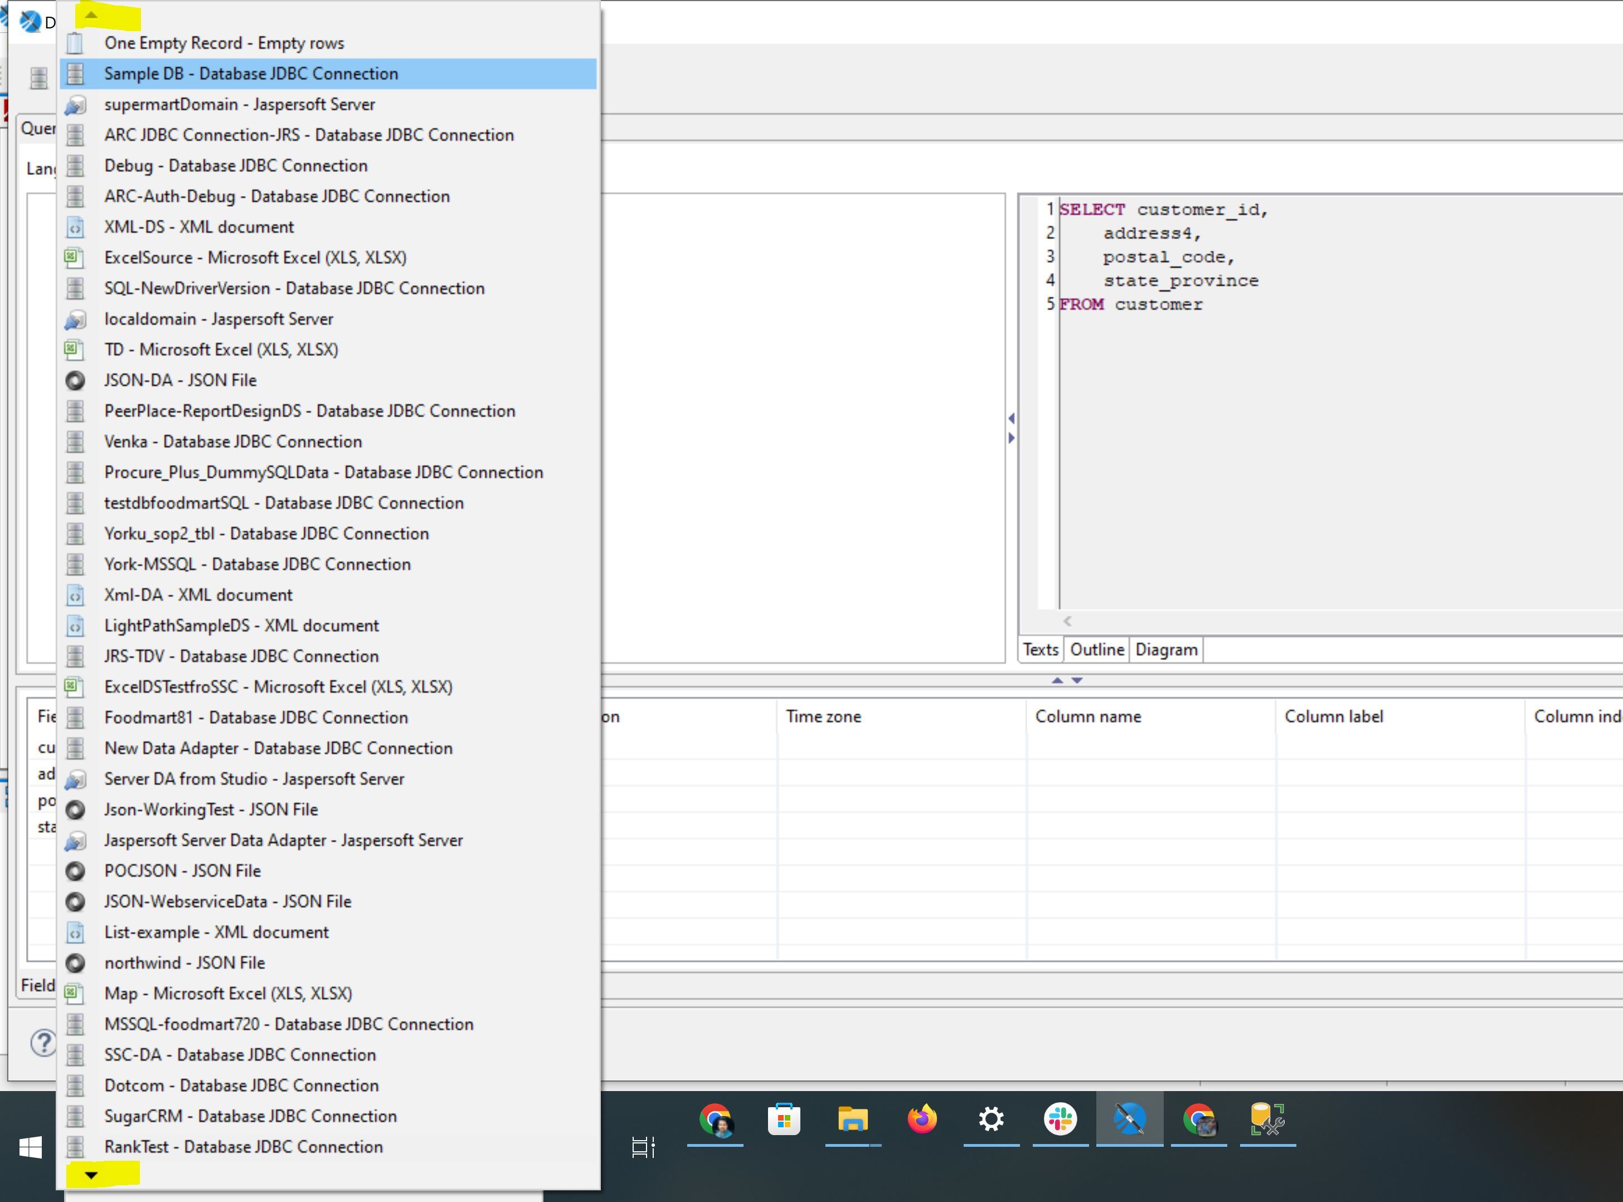Select ARC JDBC Connection-JRS adapter
This screenshot has height=1202, width=1623.
(328, 134)
